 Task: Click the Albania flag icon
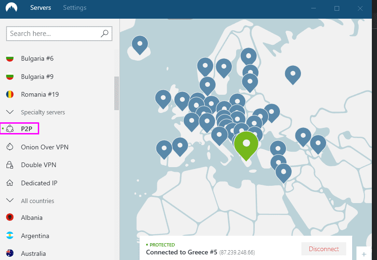coord(10,218)
